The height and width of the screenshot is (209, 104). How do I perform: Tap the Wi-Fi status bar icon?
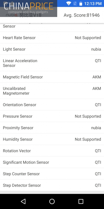click(69, 3)
